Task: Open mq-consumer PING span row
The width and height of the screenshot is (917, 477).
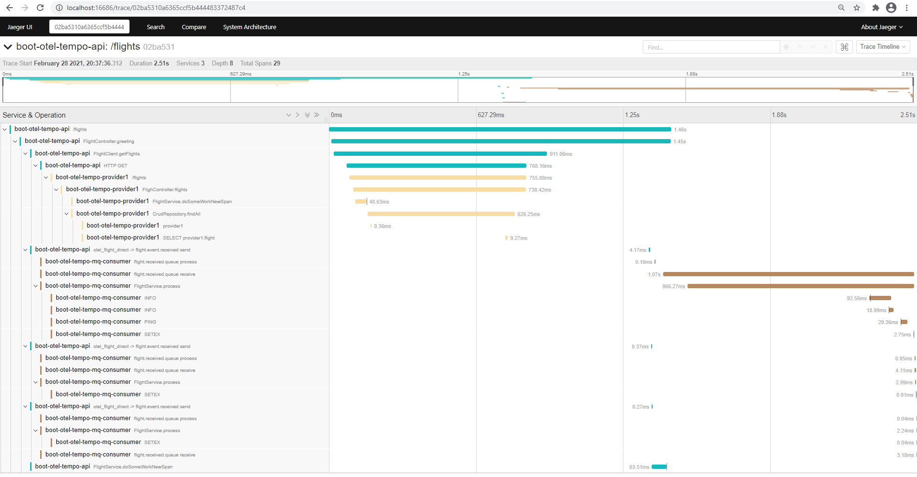Action: tap(106, 322)
